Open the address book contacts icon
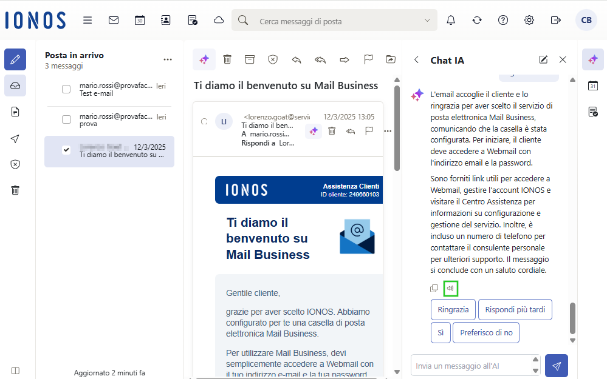Screen dimensions: 607x379 click(166, 20)
